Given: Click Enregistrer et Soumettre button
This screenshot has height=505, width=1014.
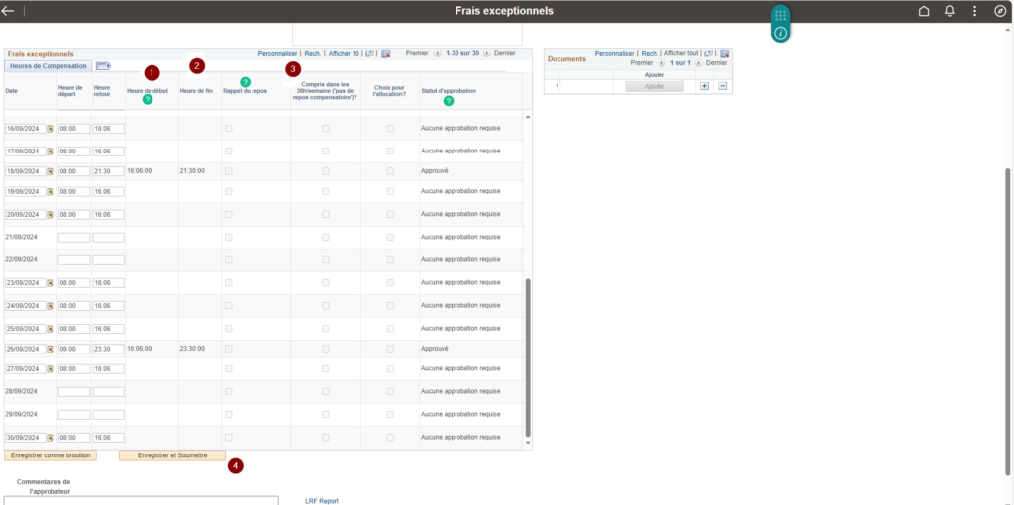Looking at the screenshot, I should [172, 455].
